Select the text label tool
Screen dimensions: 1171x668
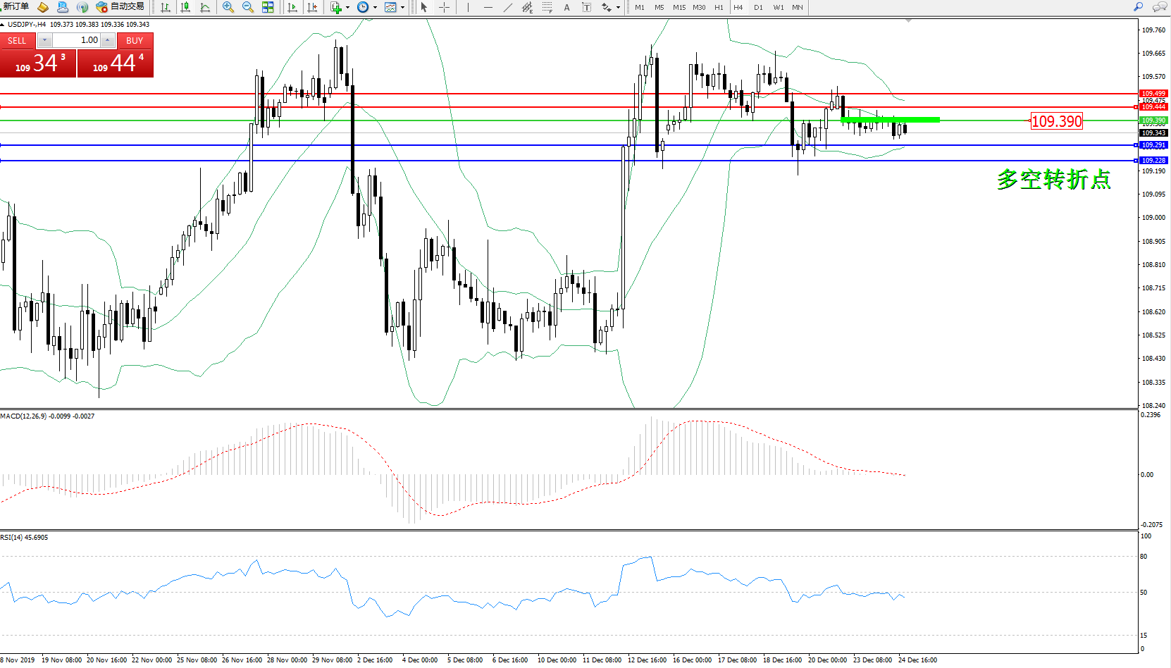tap(586, 7)
